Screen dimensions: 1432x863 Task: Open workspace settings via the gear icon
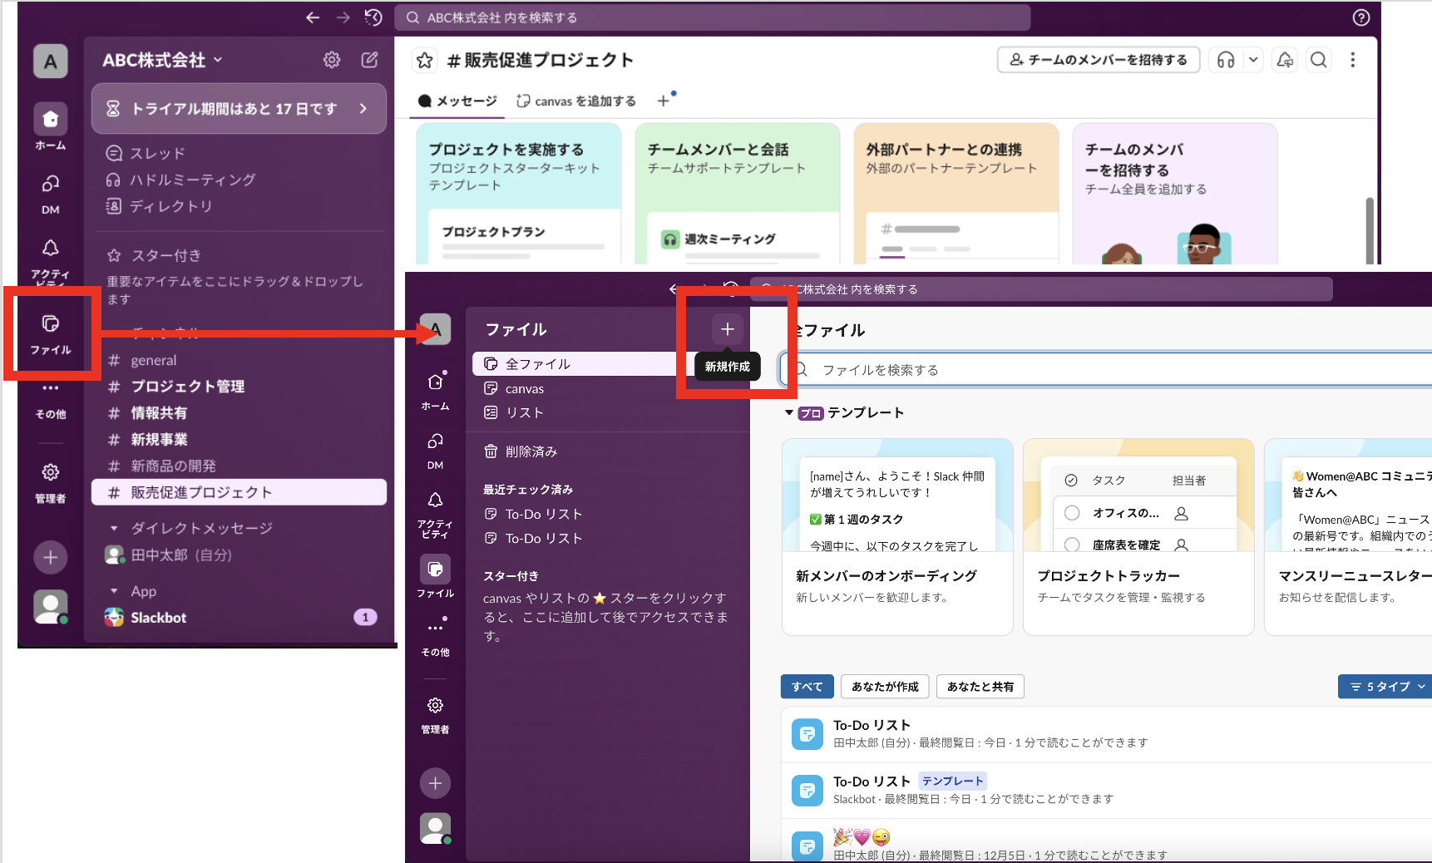coord(332,59)
